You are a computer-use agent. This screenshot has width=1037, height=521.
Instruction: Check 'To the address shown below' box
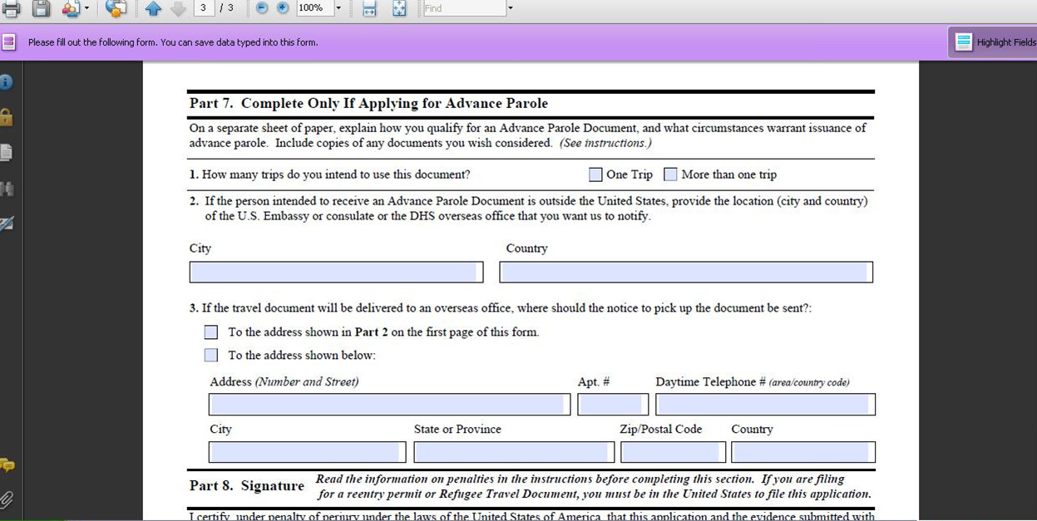tap(211, 356)
